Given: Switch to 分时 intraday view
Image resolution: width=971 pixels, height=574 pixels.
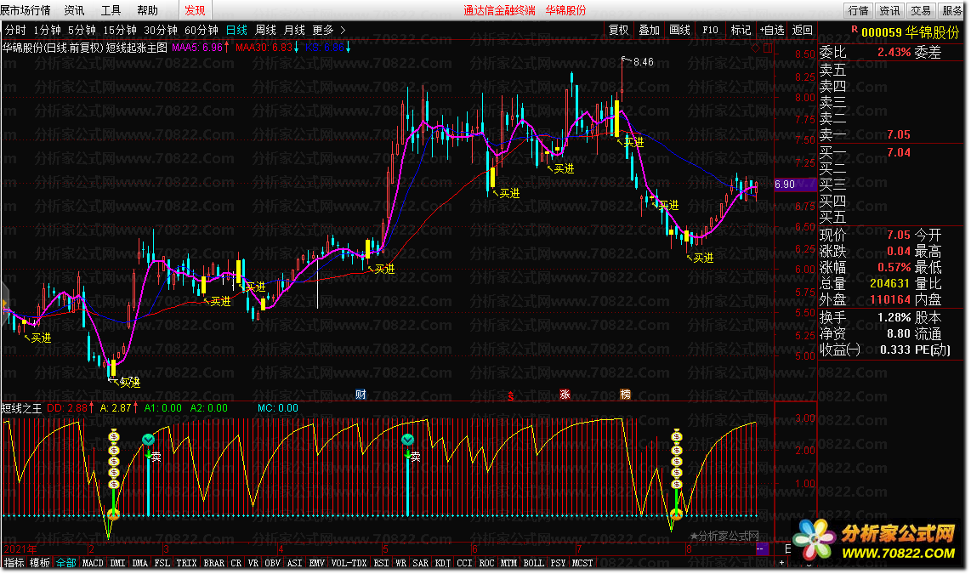Looking at the screenshot, I should (x=15, y=30).
